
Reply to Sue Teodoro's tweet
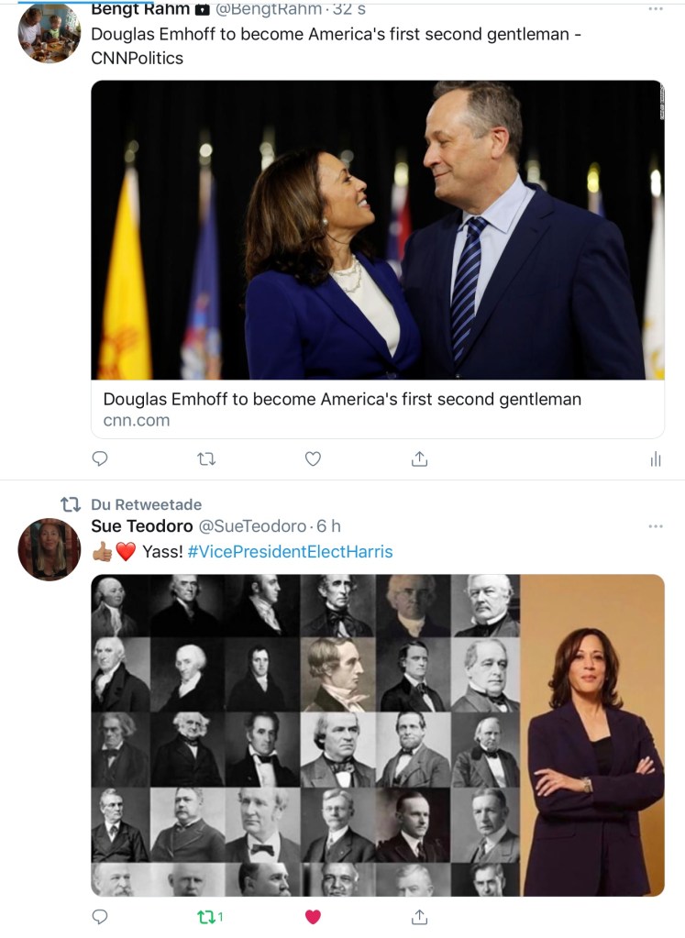(x=101, y=916)
